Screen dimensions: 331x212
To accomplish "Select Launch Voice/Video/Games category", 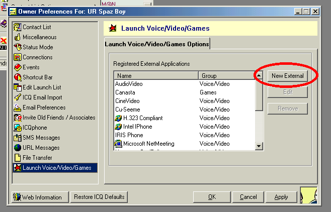I will (x=55, y=168).
